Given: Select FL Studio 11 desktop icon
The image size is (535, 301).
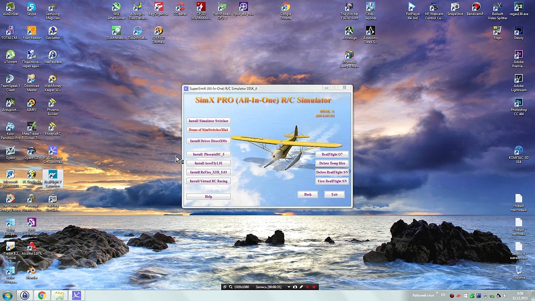Looking at the screenshot, I should [x=31, y=177].
